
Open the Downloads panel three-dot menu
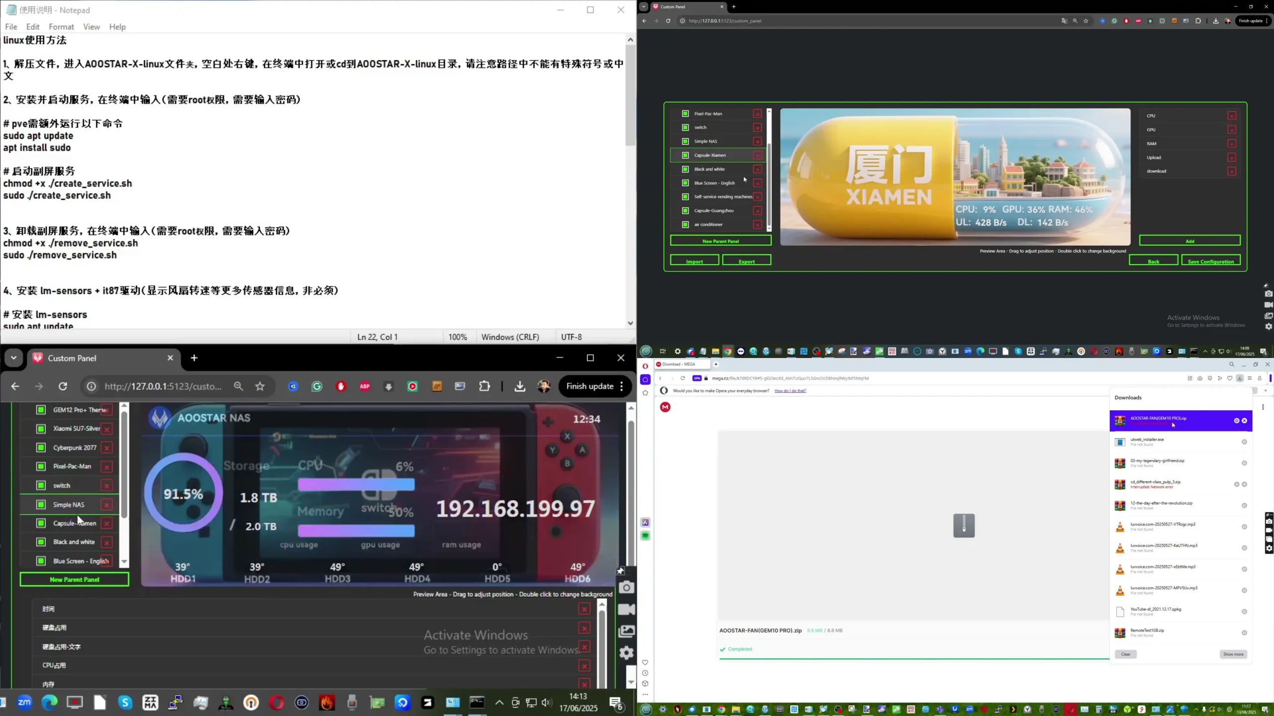(1263, 408)
